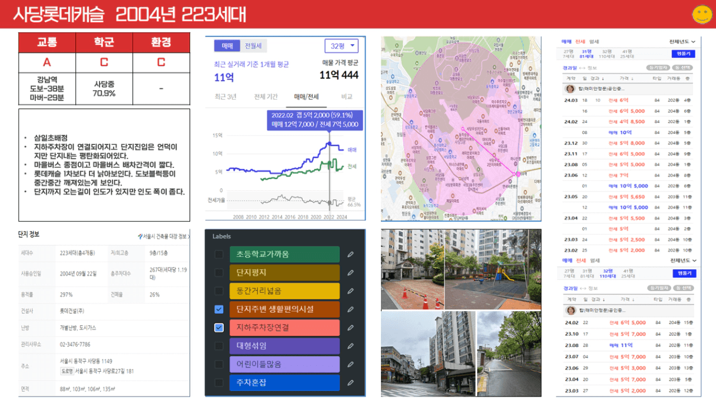Tick the 초등학교가까움 checkbox

click(219, 255)
